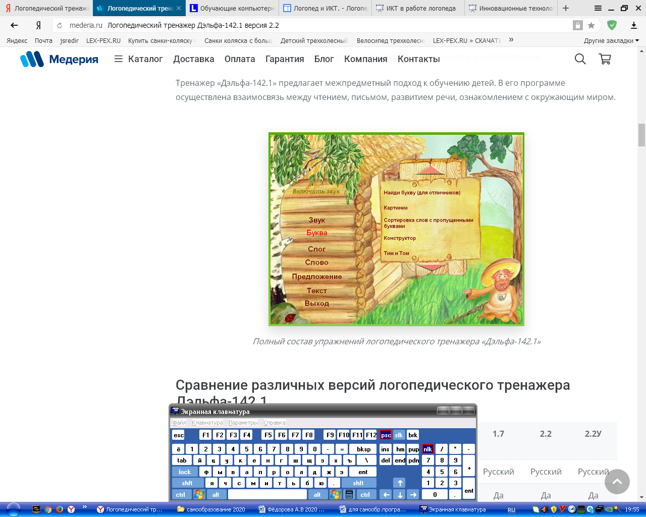Viewport: 646px width, 517px height.
Task: Open Параметры menu in on-screen keyboard
Action: pos(243,423)
